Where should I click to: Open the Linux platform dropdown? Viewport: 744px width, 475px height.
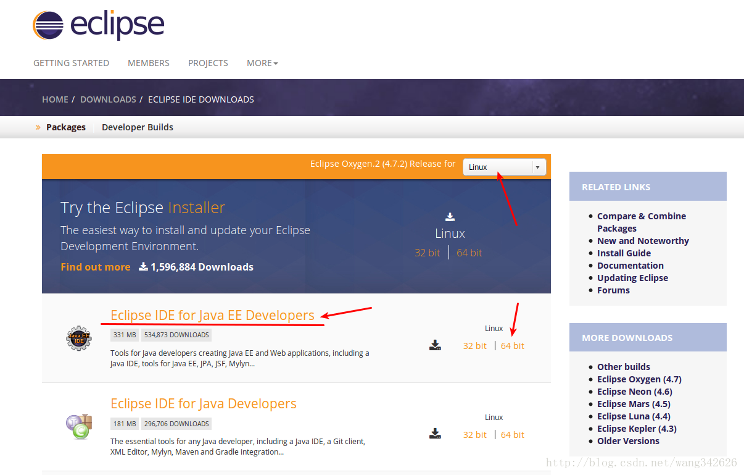click(504, 167)
